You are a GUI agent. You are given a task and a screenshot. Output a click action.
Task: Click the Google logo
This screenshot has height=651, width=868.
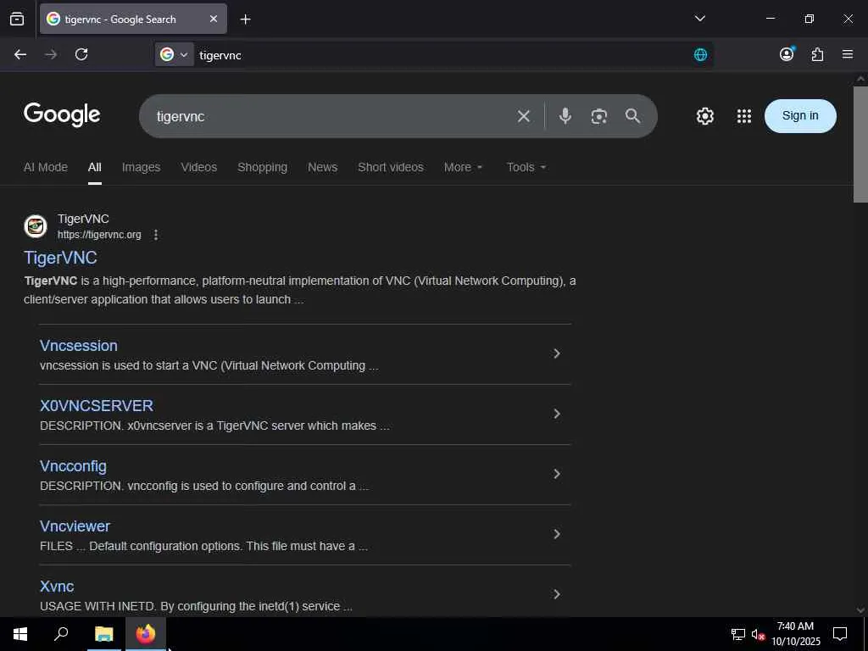click(x=62, y=114)
